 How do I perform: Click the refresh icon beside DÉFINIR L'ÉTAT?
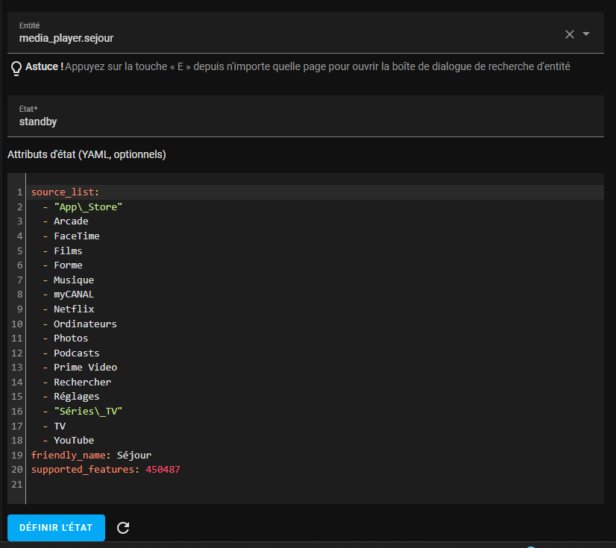pyautogui.click(x=123, y=528)
